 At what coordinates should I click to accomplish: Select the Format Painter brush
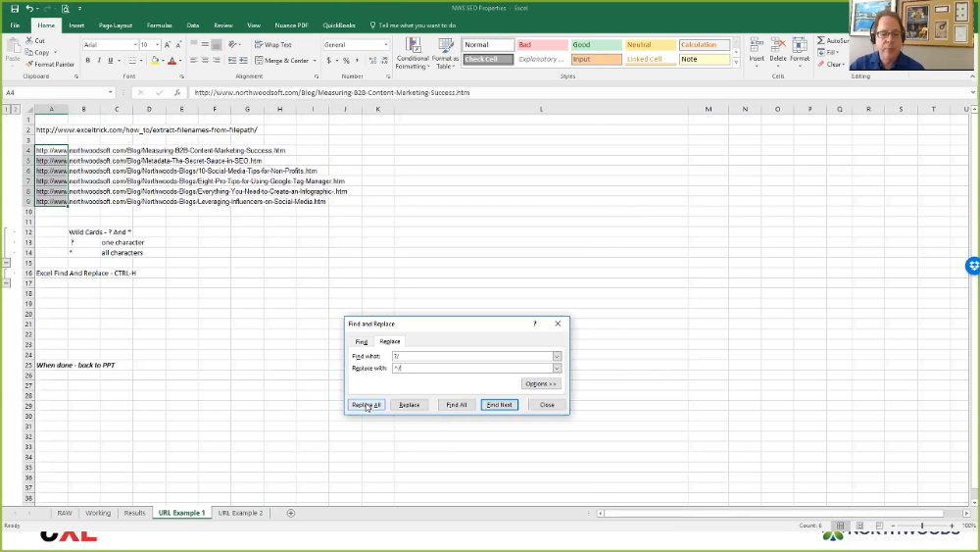(x=29, y=64)
